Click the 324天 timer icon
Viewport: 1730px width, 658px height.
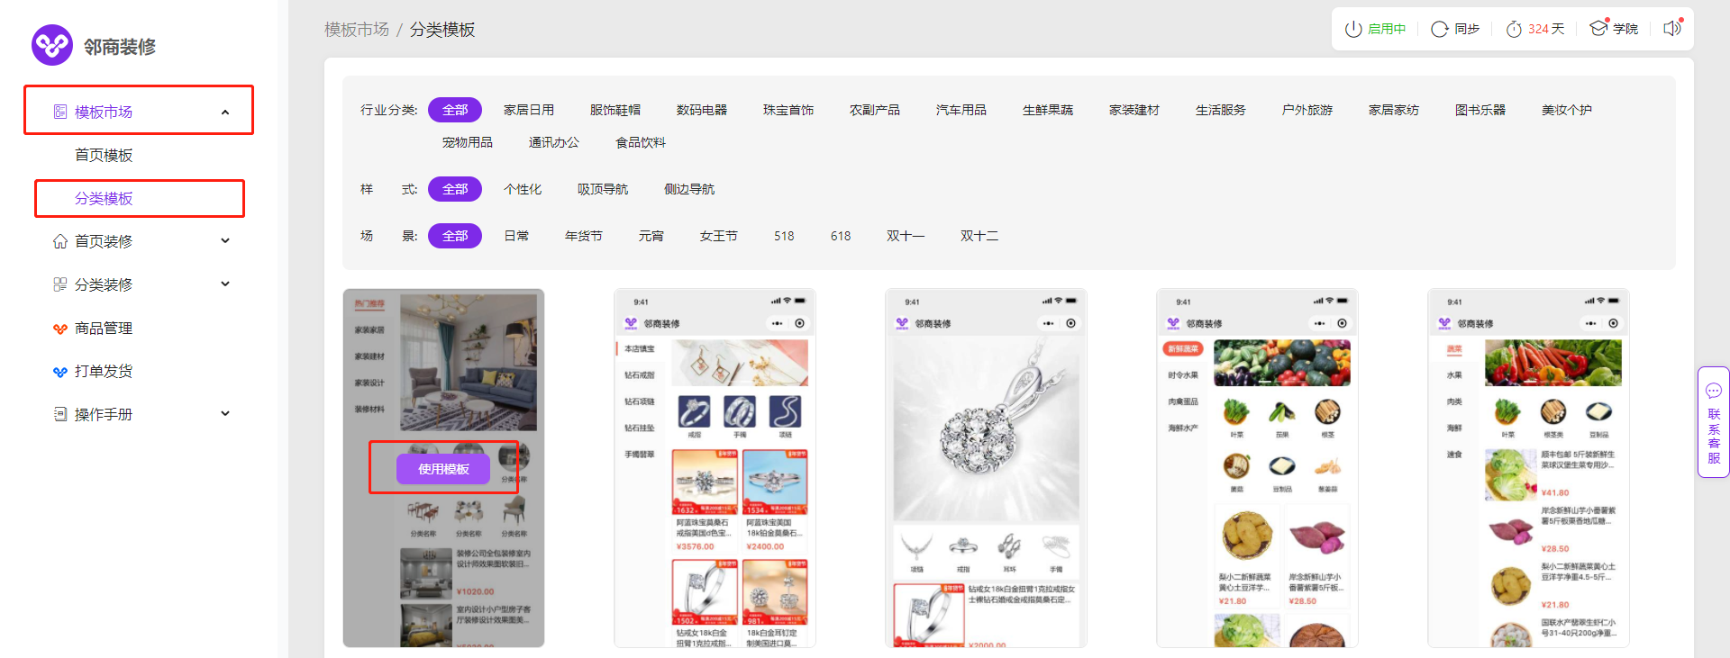tap(1514, 29)
